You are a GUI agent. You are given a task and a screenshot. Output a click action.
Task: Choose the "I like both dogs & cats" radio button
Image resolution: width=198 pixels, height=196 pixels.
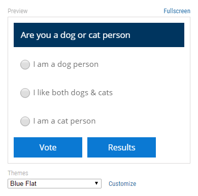[25, 93]
